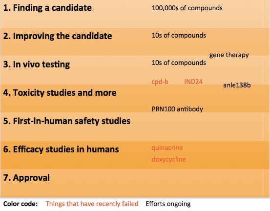Click the red 'quinacrine' label

tap(167, 148)
